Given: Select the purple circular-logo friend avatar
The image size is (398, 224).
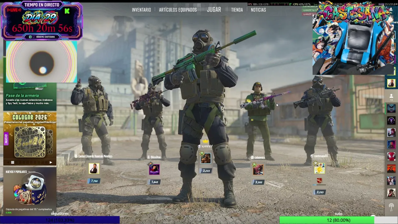Looking at the screenshot, I should [x=391, y=120].
